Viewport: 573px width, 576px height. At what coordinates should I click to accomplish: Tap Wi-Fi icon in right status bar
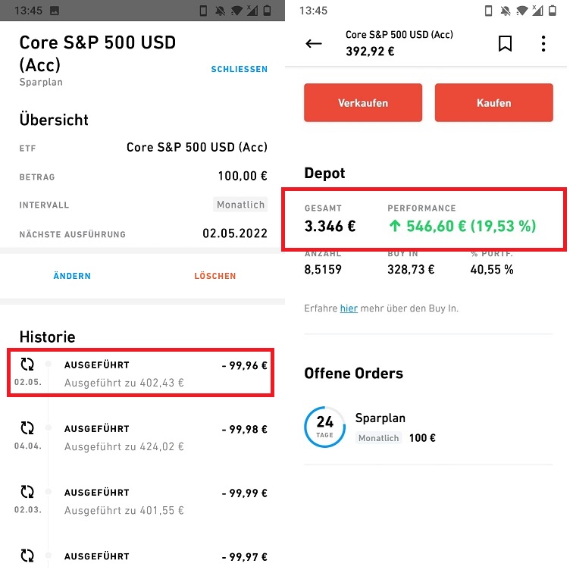click(521, 11)
